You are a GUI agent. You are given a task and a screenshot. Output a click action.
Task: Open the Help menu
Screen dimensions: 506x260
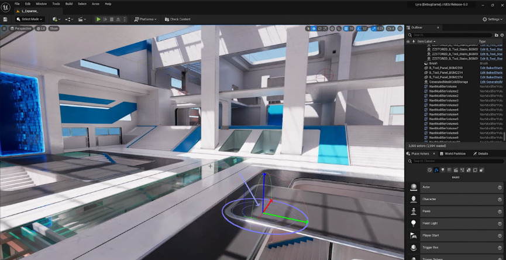(108, 4)
